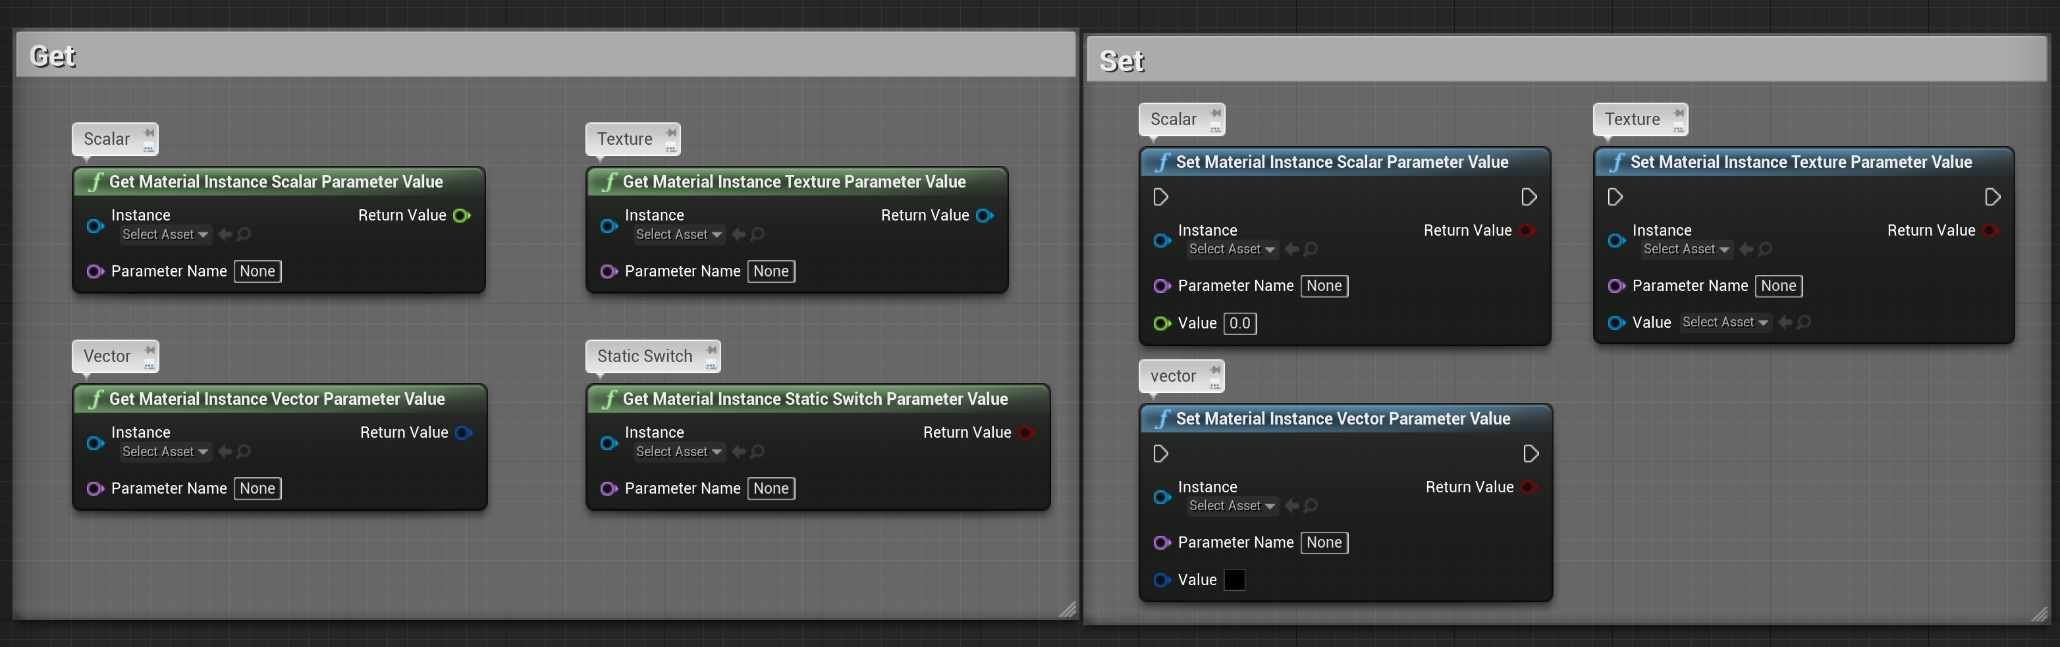Click Instance pin on Get Static Switch node
The width and height of the screenshot is (2060, 647).
pyautogui.click(x=609, y=442)
